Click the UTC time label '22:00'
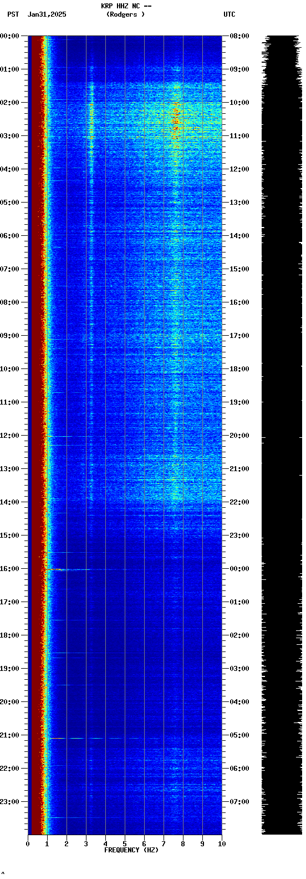Image resolution: width=306 pixels, height=879 pixels. pos(239,502)
